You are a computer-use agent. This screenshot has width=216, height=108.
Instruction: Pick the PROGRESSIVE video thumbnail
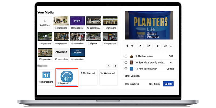pos(61,52)
